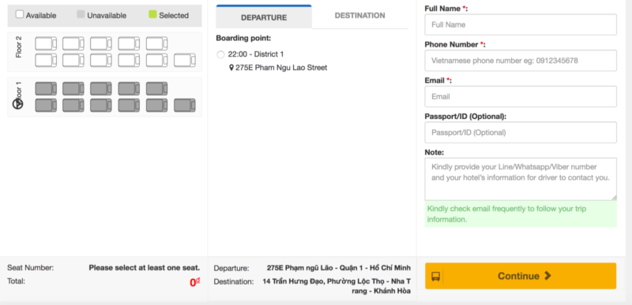This screenshot has width=632, height=305.
Task: Focus the Passport/ID optional field
Action: [x=521, y=132]
